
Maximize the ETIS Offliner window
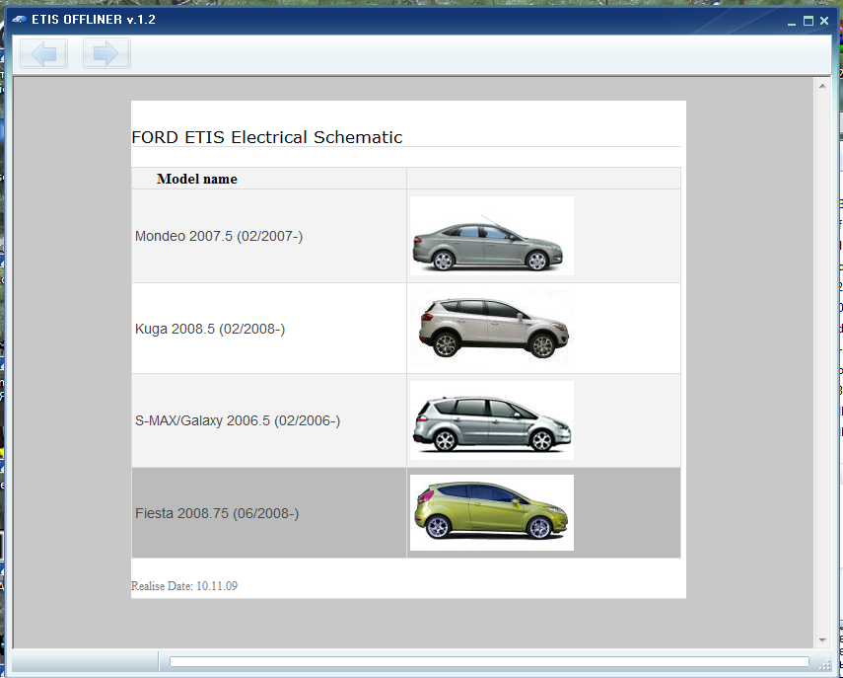tap(808, 21)
